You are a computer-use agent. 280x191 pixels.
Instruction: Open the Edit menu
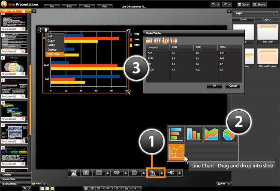(69, 6)
